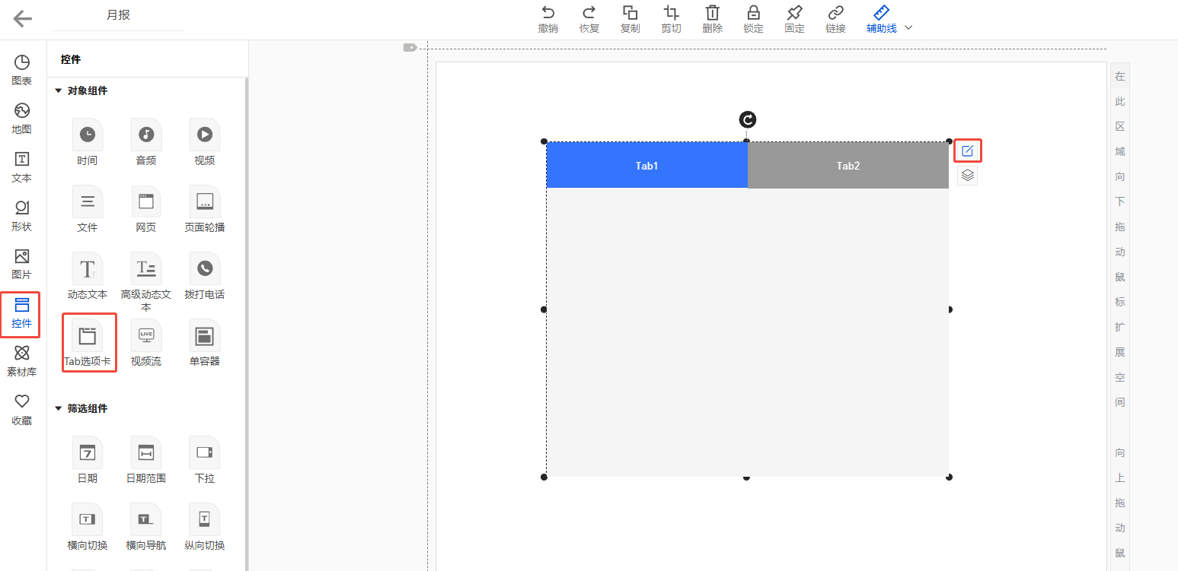Viewport: 1178px width, 571px height.
Task: Select the Dropdown (下拉) filter component
Action: pos(205,460)
